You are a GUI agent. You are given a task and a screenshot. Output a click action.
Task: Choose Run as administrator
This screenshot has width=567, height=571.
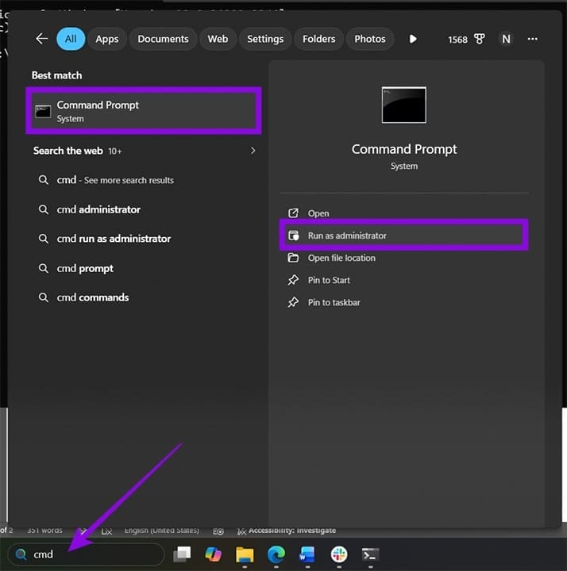coord(404,236)
